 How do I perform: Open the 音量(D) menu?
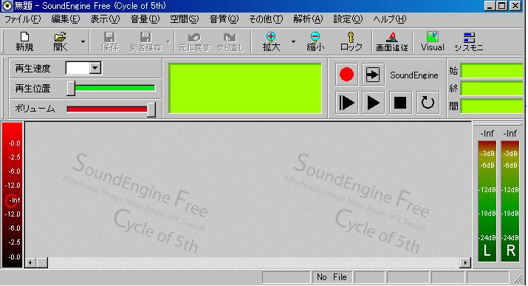pyautogui.click(x=145, y=19)
